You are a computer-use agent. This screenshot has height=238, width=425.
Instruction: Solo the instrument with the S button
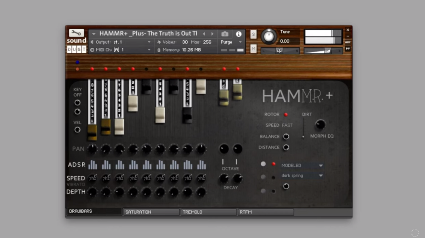[253, 34]
